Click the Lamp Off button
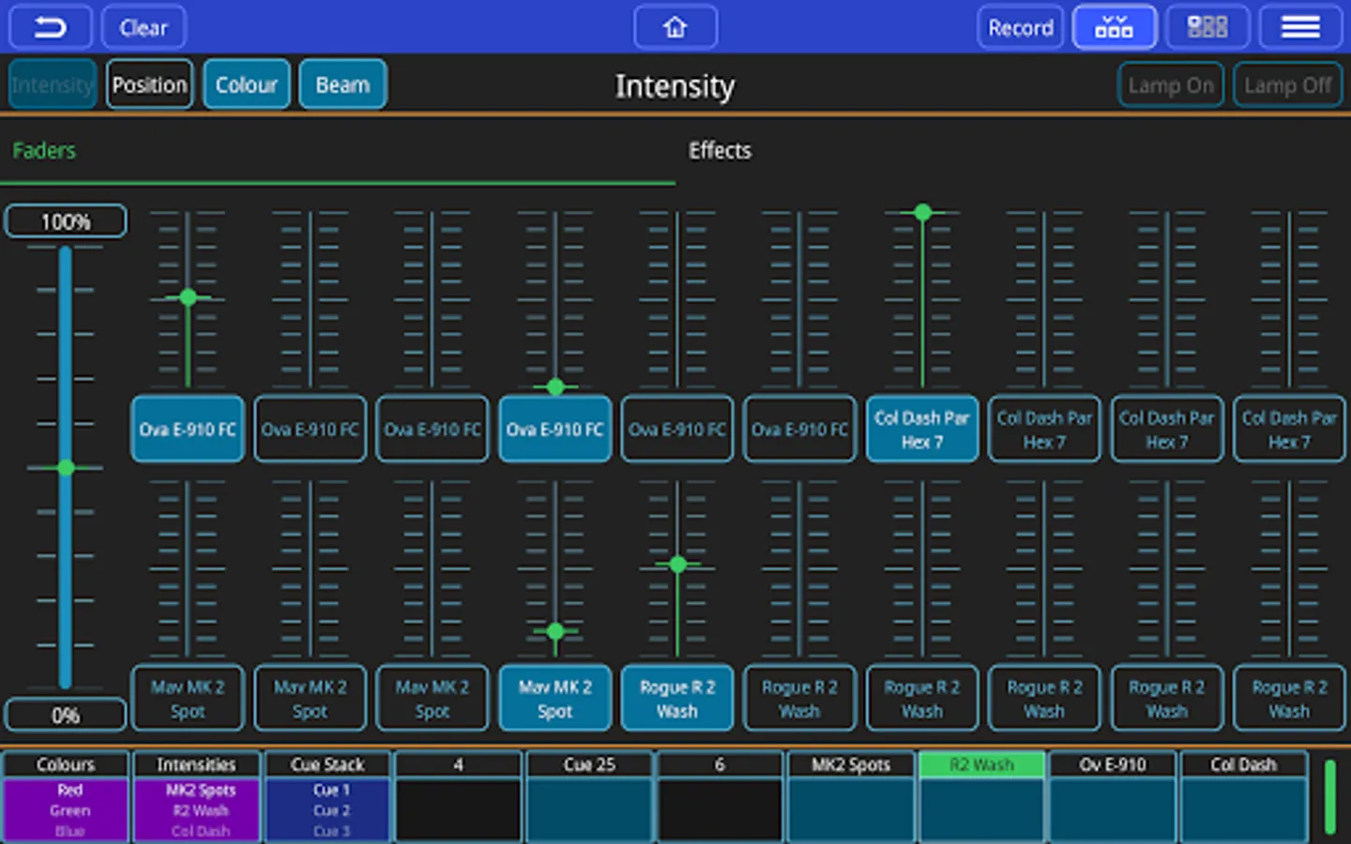The image size is (1351, 844). point(1287,85)
